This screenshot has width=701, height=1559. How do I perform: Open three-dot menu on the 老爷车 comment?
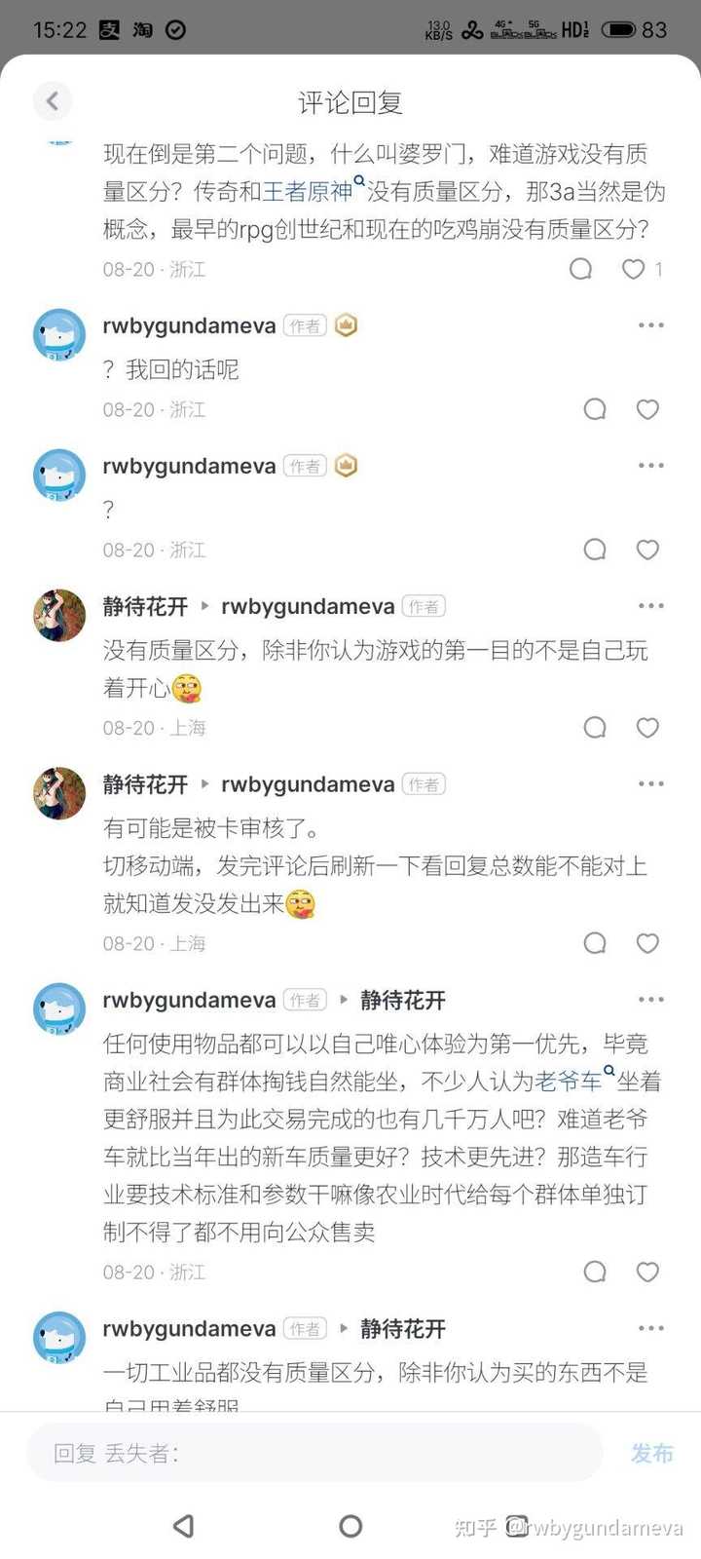pyautogui.click(x=650, y=1000)
